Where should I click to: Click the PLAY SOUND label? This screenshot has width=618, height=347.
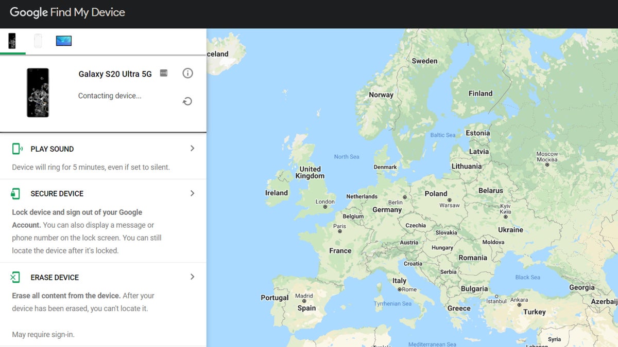[52, 149]
